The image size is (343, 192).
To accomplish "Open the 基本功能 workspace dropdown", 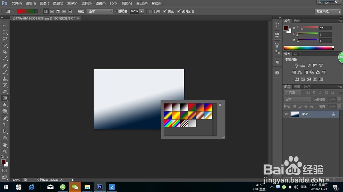I will pyautogui.click(x=328, y=12).
